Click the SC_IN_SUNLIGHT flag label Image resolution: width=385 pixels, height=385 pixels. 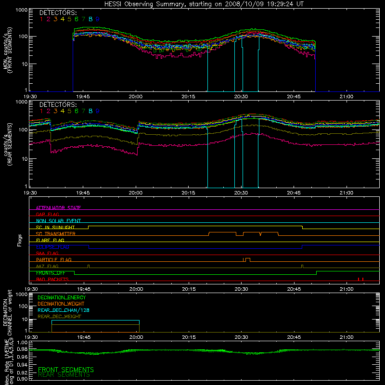[55, 227]
